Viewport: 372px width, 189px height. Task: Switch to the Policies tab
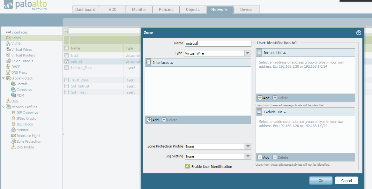(166, 9)
